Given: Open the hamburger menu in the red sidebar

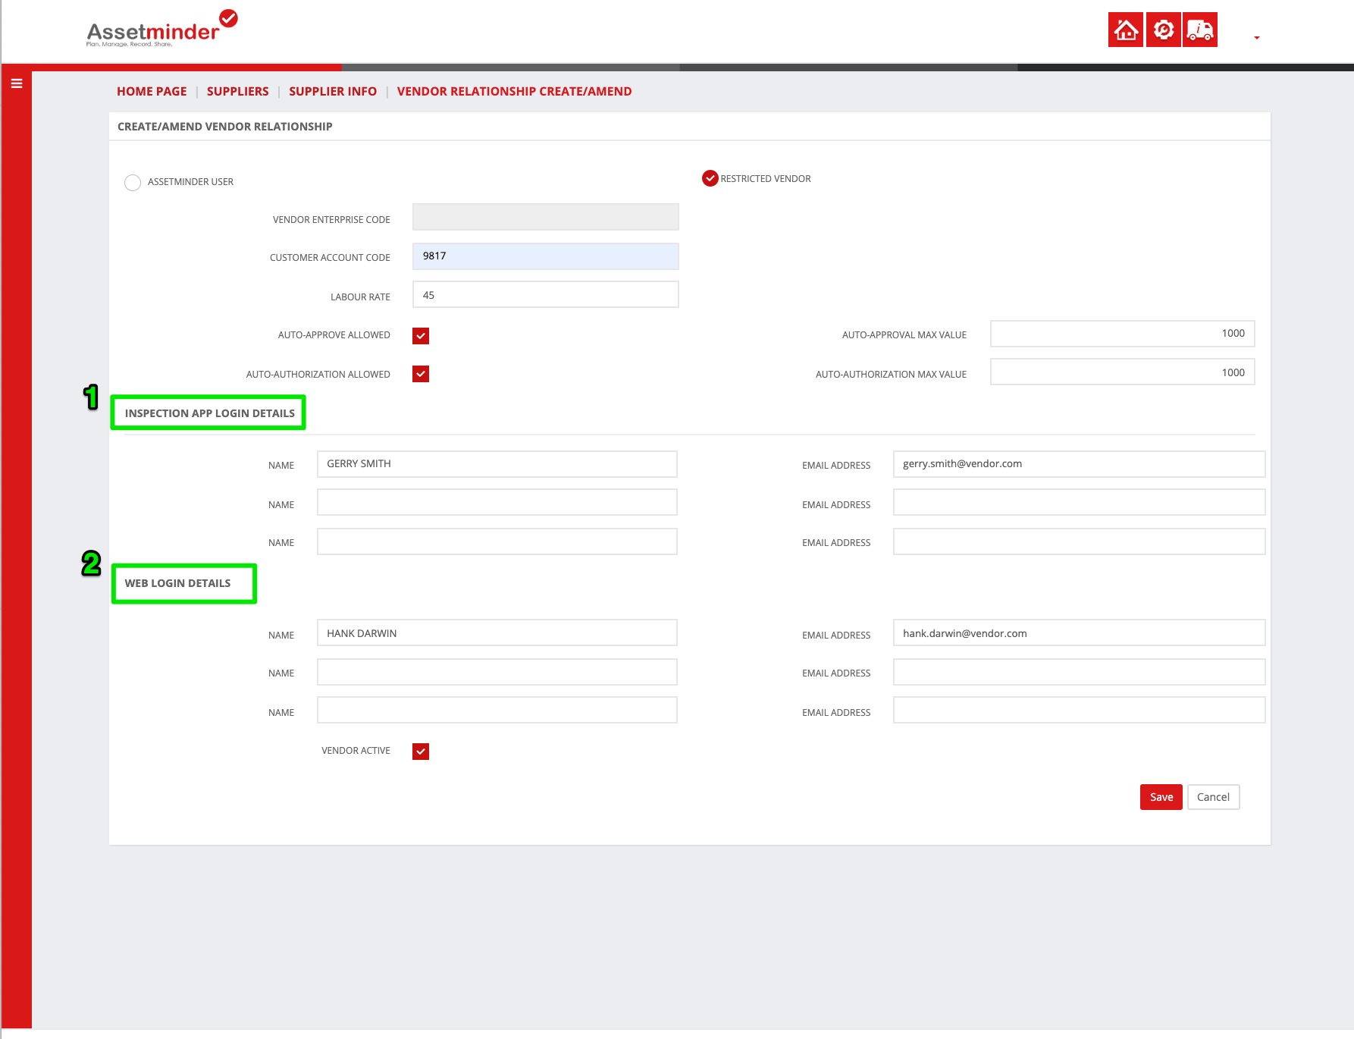Looking at the screenshot, I should [17, 83].
